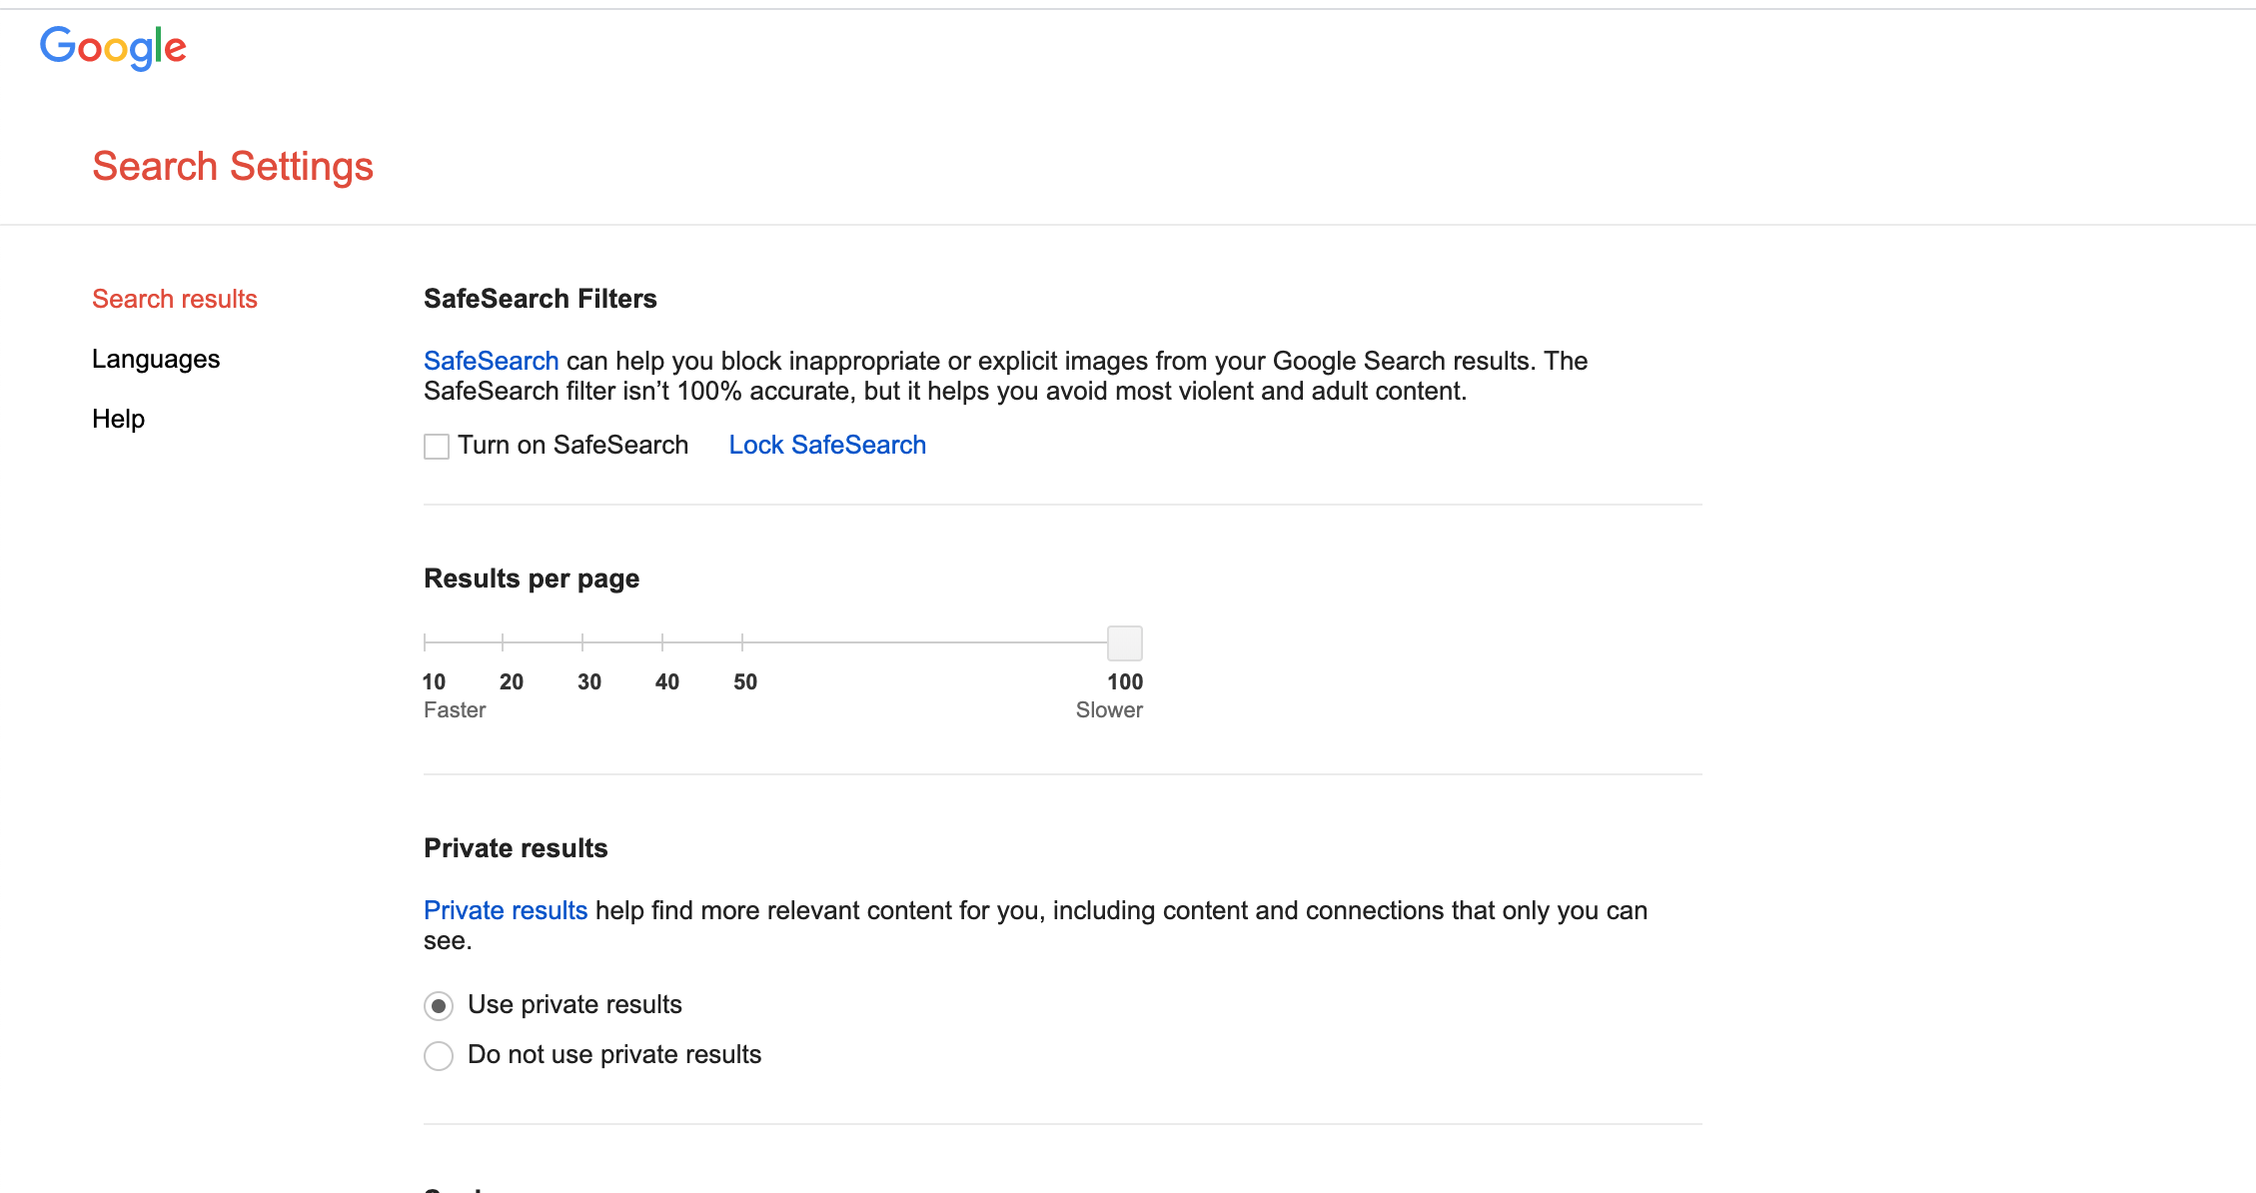Click the results per page slider handle
Viewport: 2256px width, 1193px height.
[1124, 643]
